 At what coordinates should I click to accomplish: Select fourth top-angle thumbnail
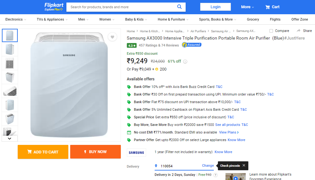click(x=9, y=77)
